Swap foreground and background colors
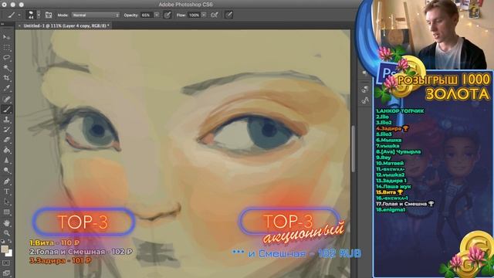Viewport: 494px width, 278px height. point(10,242)
